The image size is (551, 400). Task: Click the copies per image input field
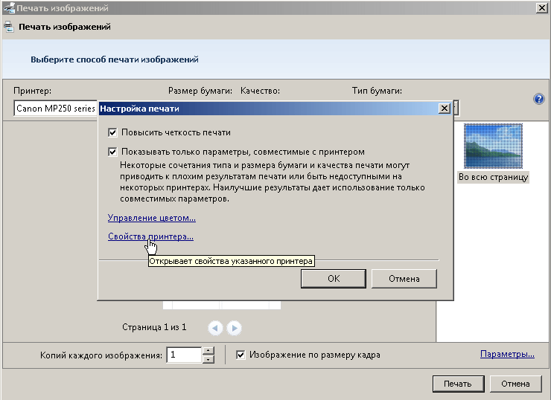tap(183, 355)
